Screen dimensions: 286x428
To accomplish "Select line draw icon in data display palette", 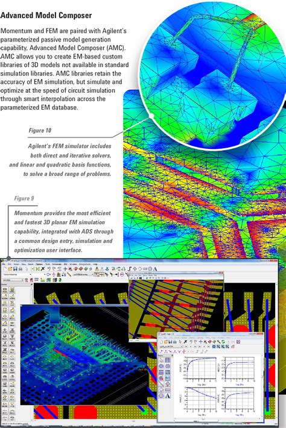I will tap(161, 384).
